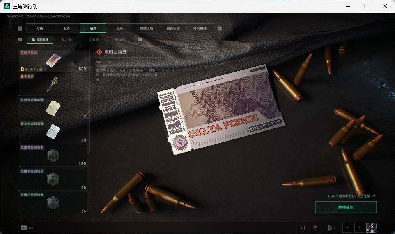Click the fourth sub-tab with gear icon
This screenshot has width=395, height=234.
point(120,40)
